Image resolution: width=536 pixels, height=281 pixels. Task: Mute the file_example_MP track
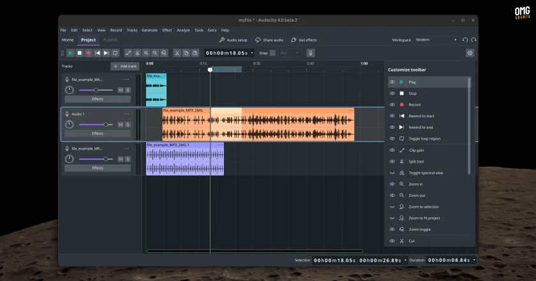(121, 159)
